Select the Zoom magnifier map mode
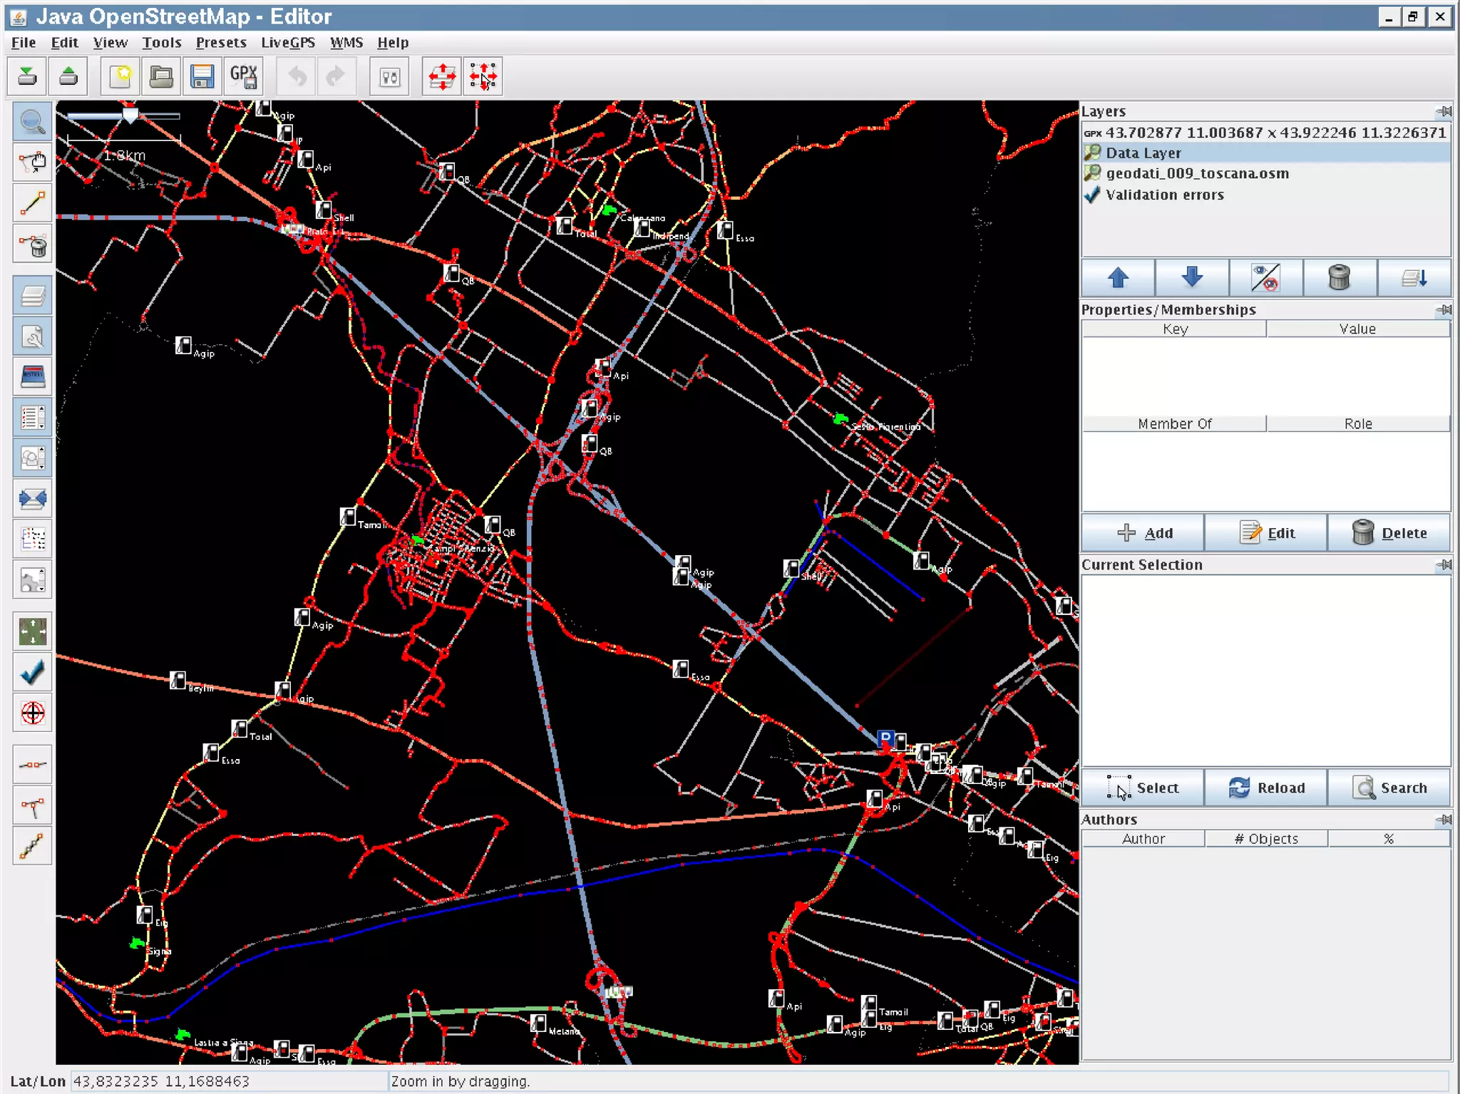The width and height of the screenshot is (1460, 1094). (33, 122)
